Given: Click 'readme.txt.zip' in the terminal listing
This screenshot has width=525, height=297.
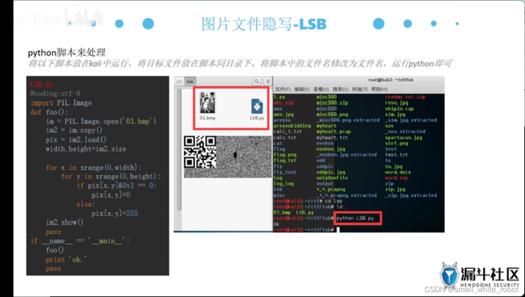Looking at the screenshot, I should pyautogui.click(x=405, y=97).
